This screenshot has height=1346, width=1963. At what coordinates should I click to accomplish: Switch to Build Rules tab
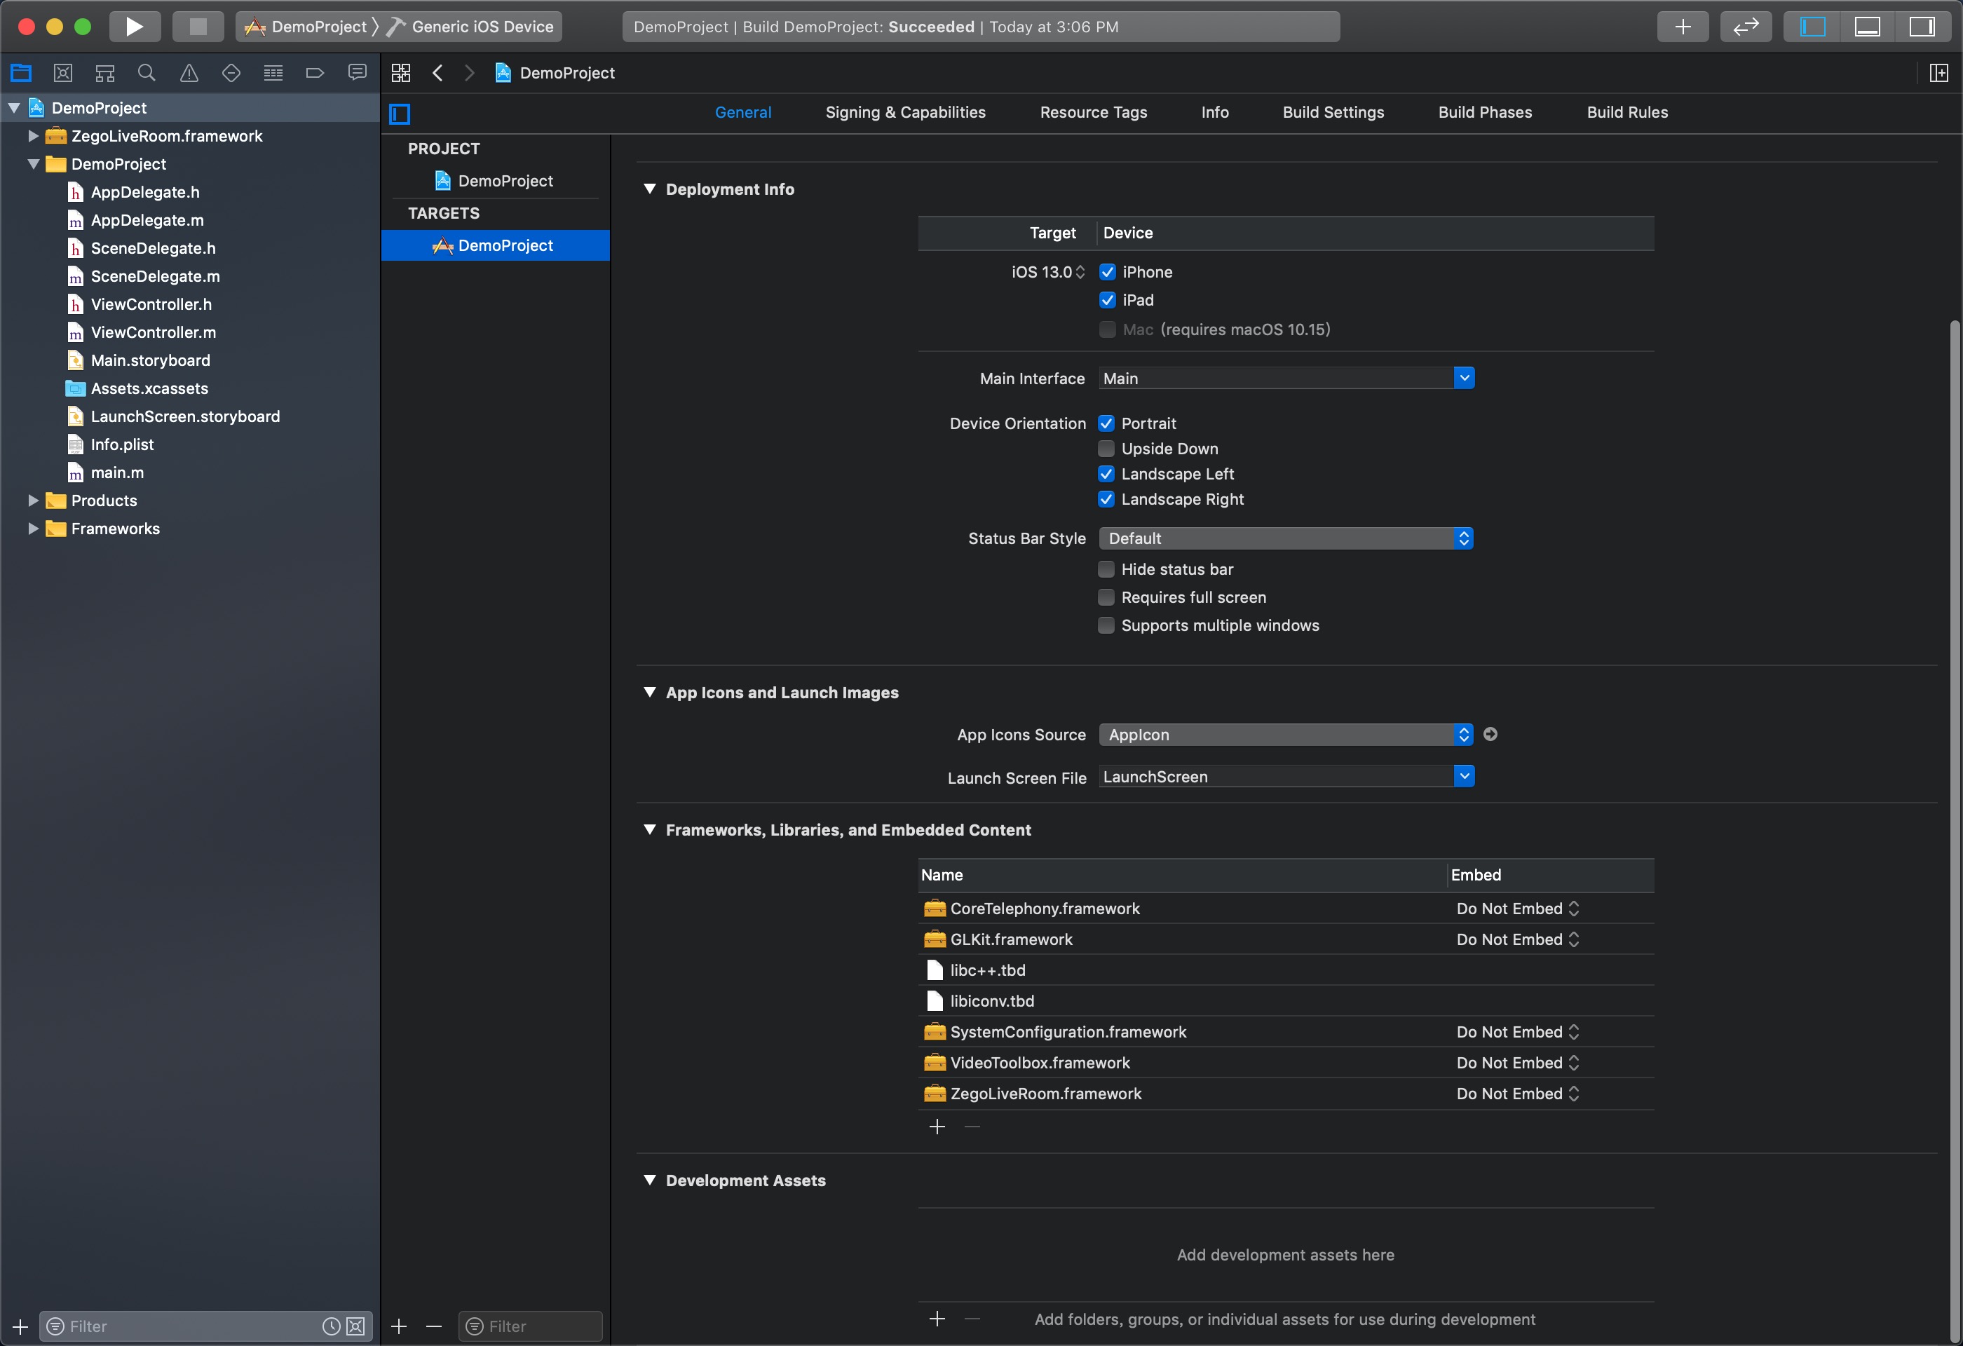[x=1626, y=112]
